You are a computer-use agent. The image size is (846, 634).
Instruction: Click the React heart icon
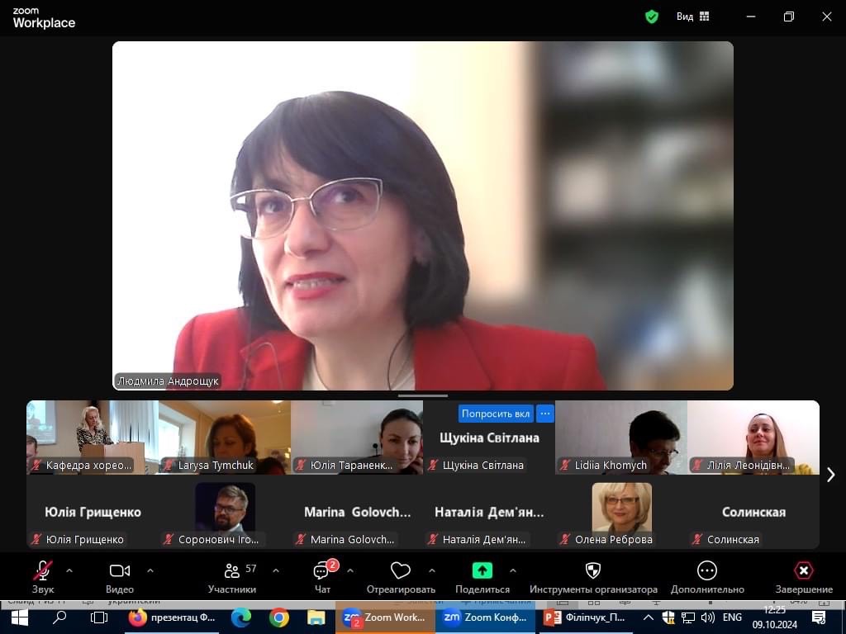pos(401,571)
